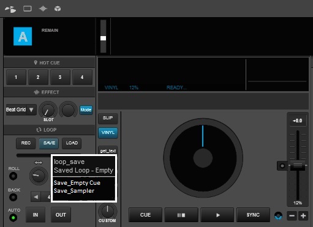Click the pie-chart logo icon in top toolbar
Viewport: 313px width, 227px height.
10,9
